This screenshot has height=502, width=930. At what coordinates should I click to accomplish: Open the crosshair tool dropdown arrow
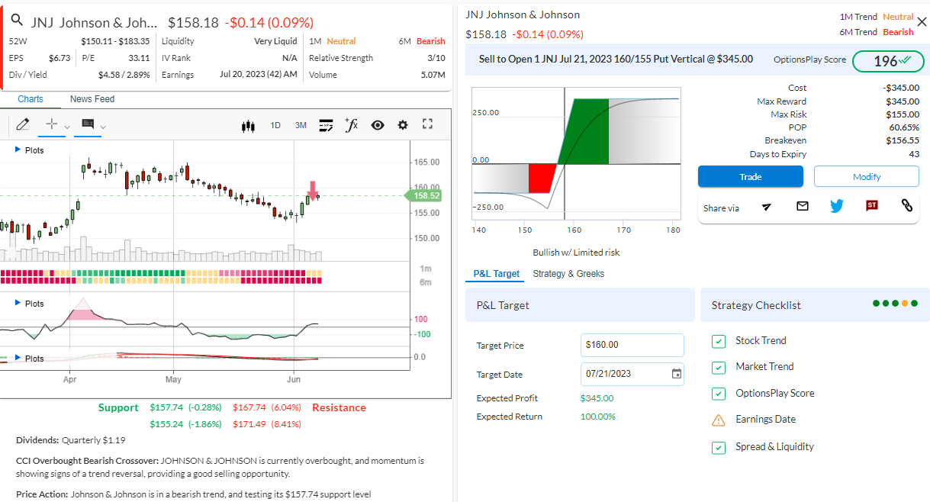click(67, 127)
